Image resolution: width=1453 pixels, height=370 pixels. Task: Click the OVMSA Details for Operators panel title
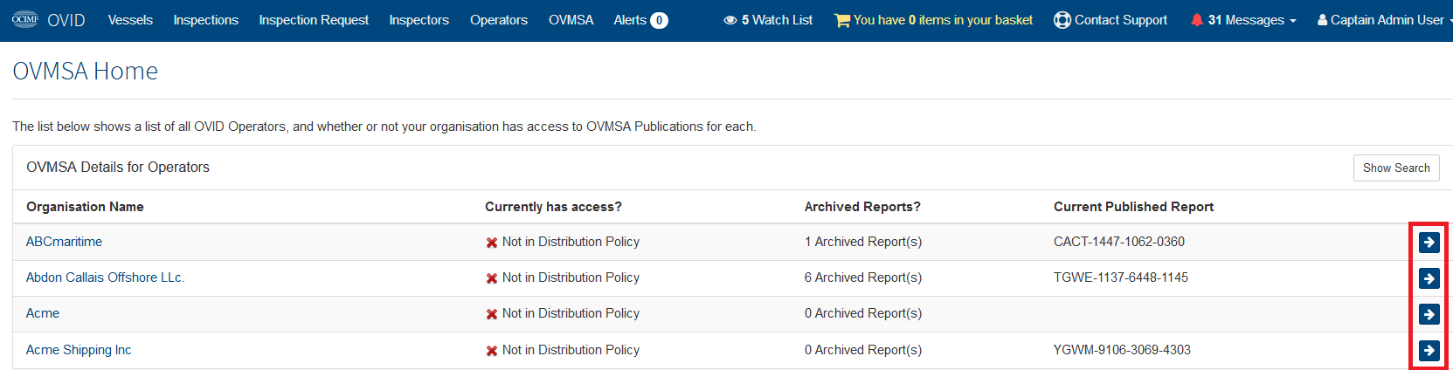click(118, 167)
